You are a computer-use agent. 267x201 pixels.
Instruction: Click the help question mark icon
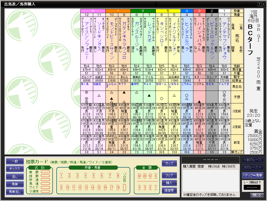point(259,4)
